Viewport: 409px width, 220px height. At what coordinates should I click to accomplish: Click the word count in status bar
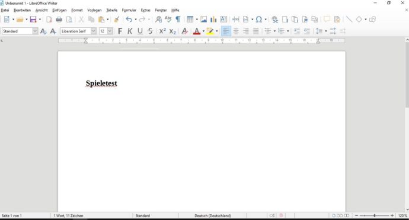click(68, 216)
